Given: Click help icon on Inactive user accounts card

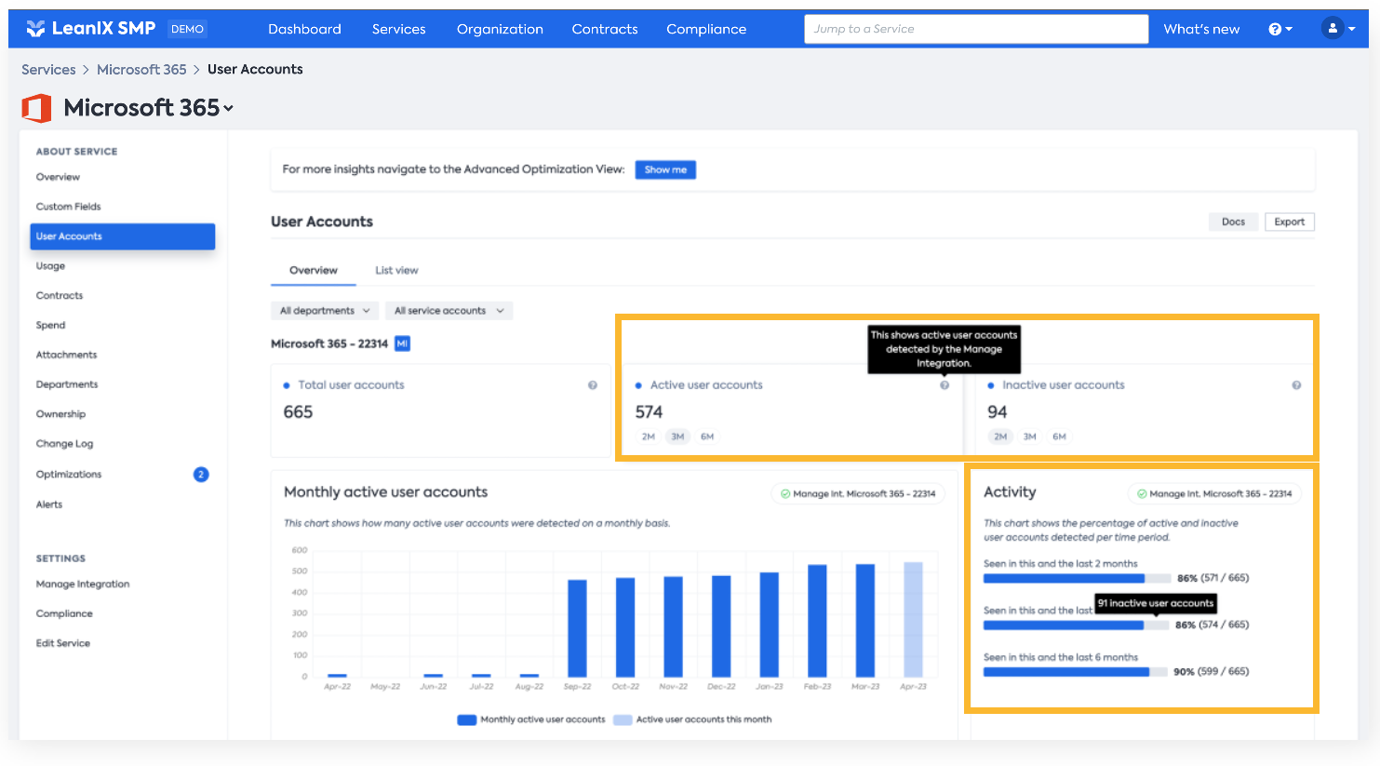Looking at the screenshot, I should pos(1296,385).
